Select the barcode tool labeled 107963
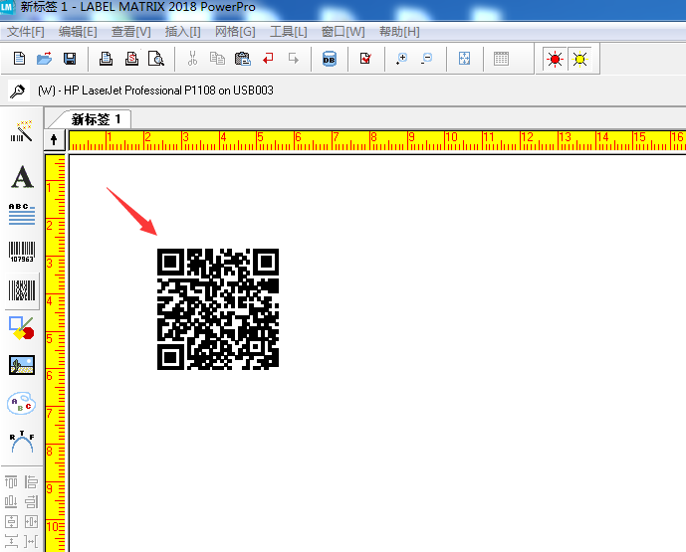The image size is (686, 552). (22, 252)
